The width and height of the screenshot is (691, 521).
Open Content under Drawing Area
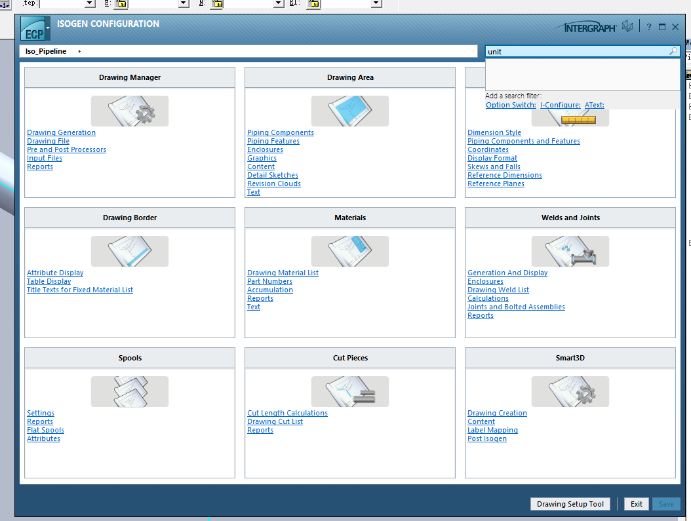tap(261, 166)
